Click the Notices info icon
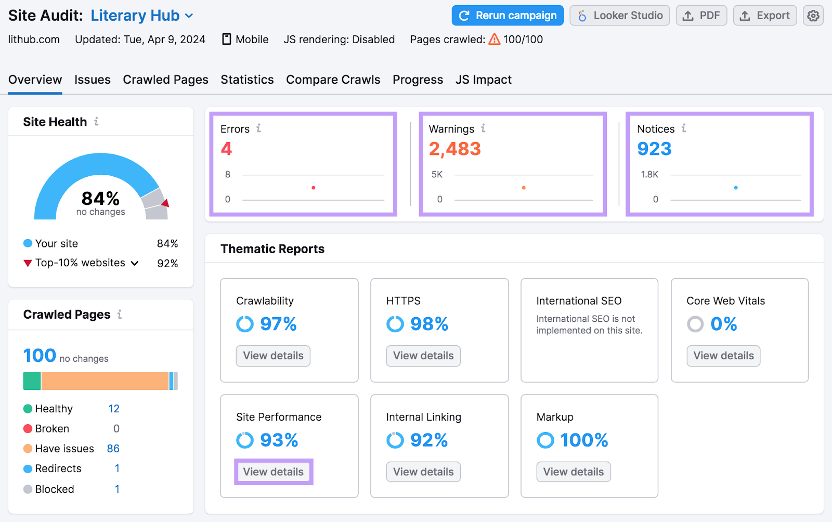The width and height of the screenshot is (832, 522). tap(685, 128)
